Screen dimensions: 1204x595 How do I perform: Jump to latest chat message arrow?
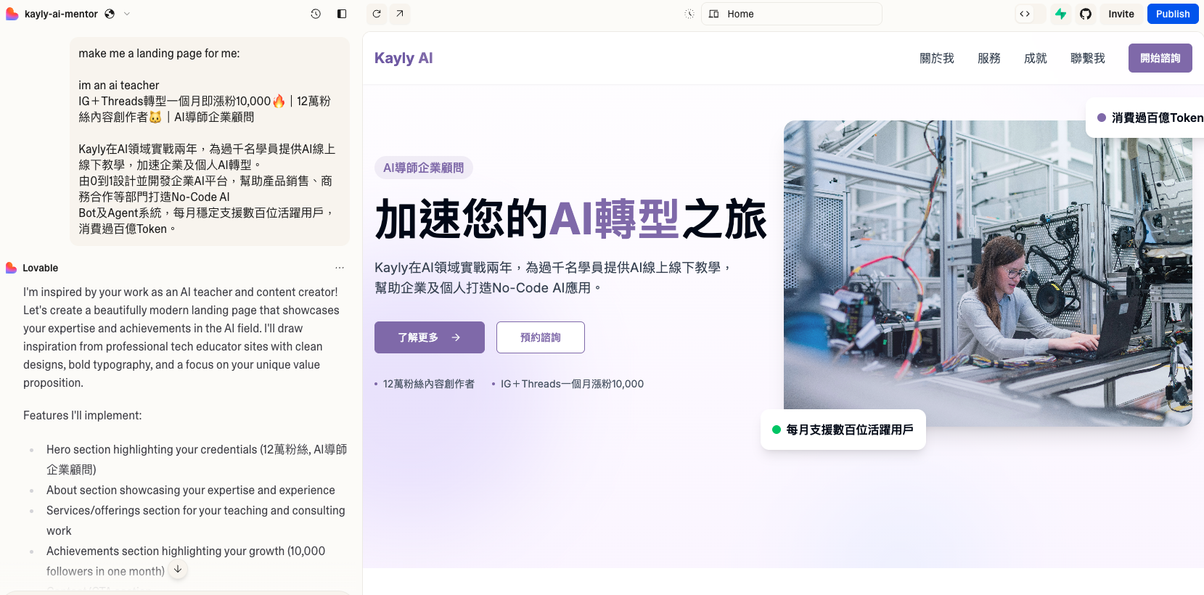(x=178, y=570)
